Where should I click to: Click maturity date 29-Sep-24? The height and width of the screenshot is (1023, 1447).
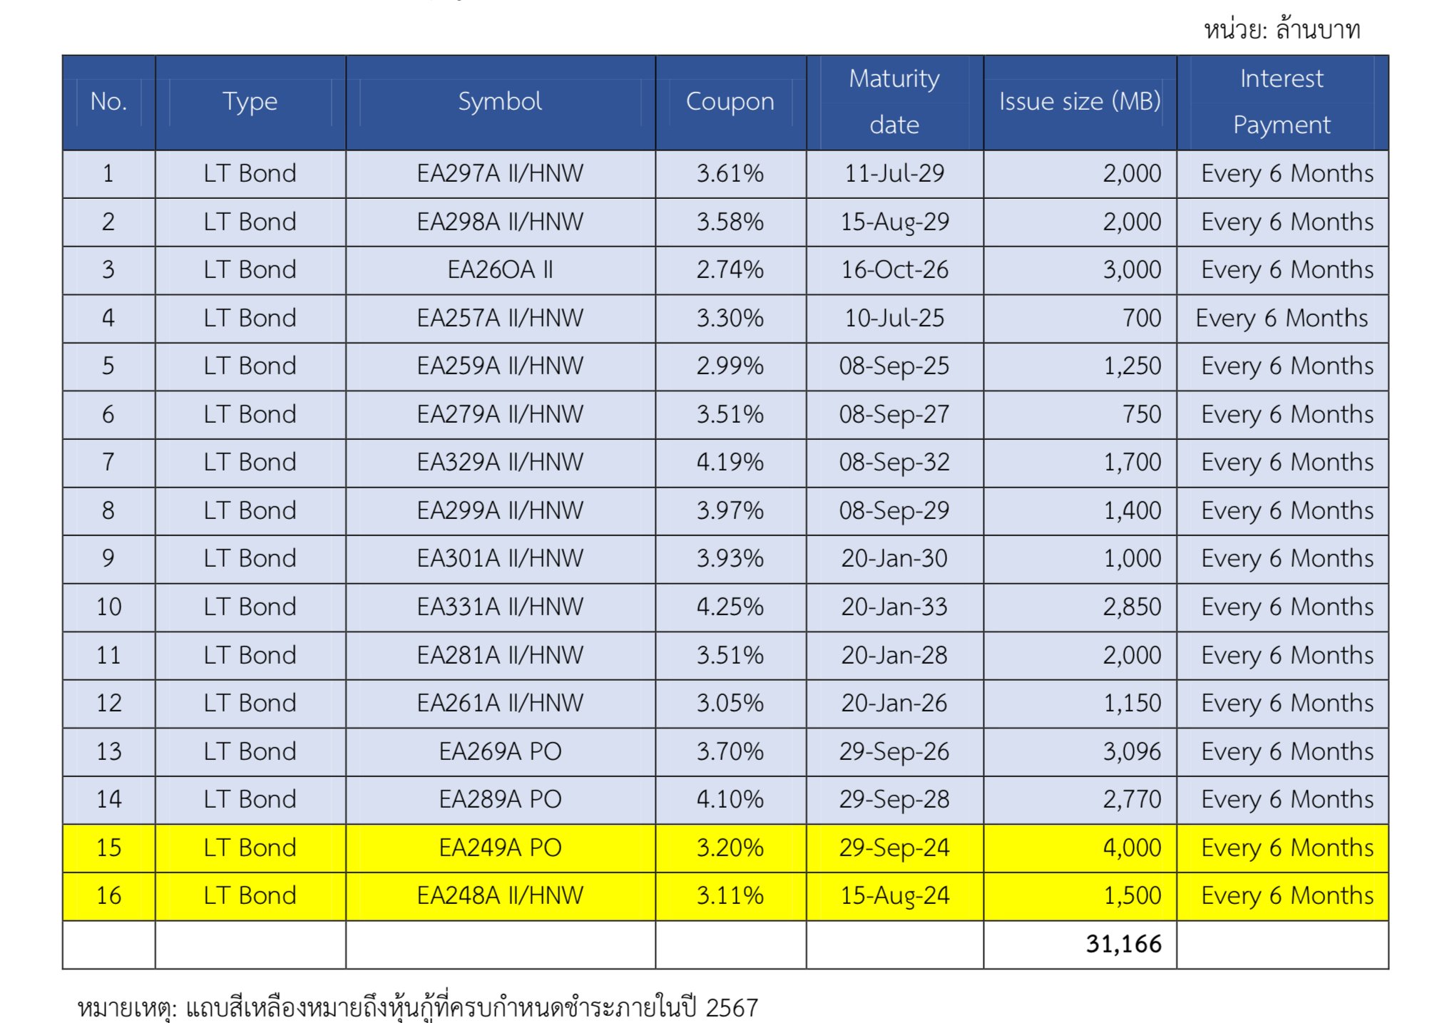[x=894, y=848]
